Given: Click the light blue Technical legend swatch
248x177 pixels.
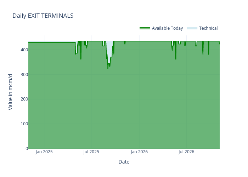Looking at the screenshot, I should tap(192, 28).
